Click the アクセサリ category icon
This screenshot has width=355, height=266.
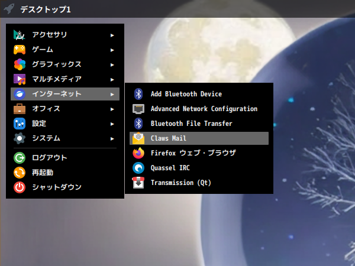(20, 35)
